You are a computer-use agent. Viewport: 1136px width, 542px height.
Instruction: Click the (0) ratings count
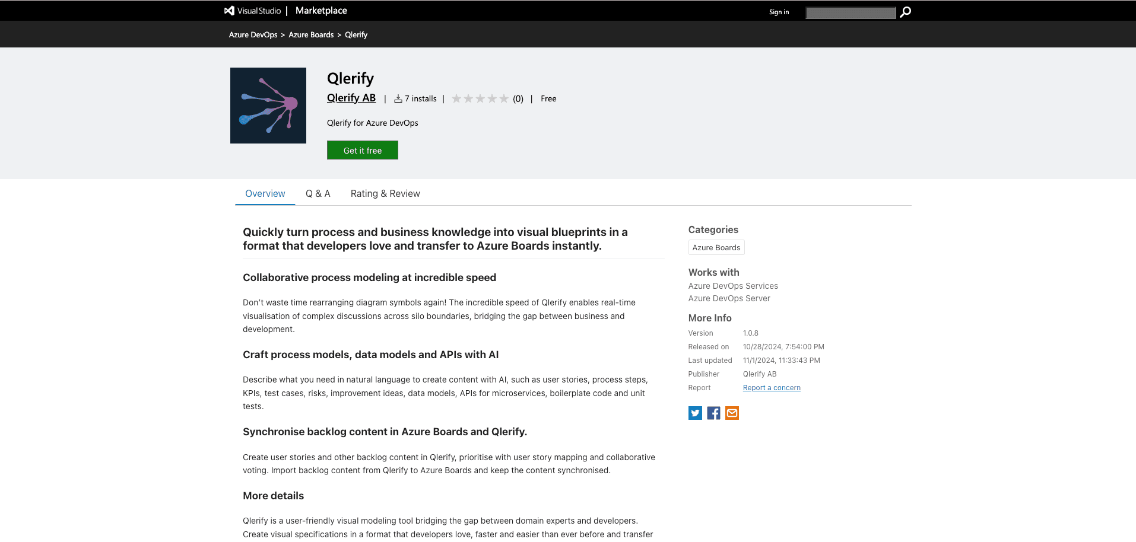pyautogui.click(x=517, y=98)
